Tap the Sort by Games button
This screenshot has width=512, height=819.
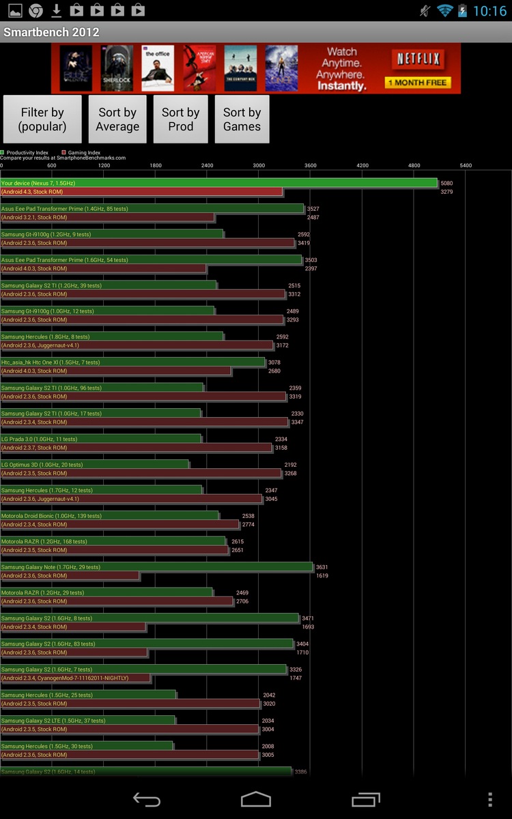242,119
